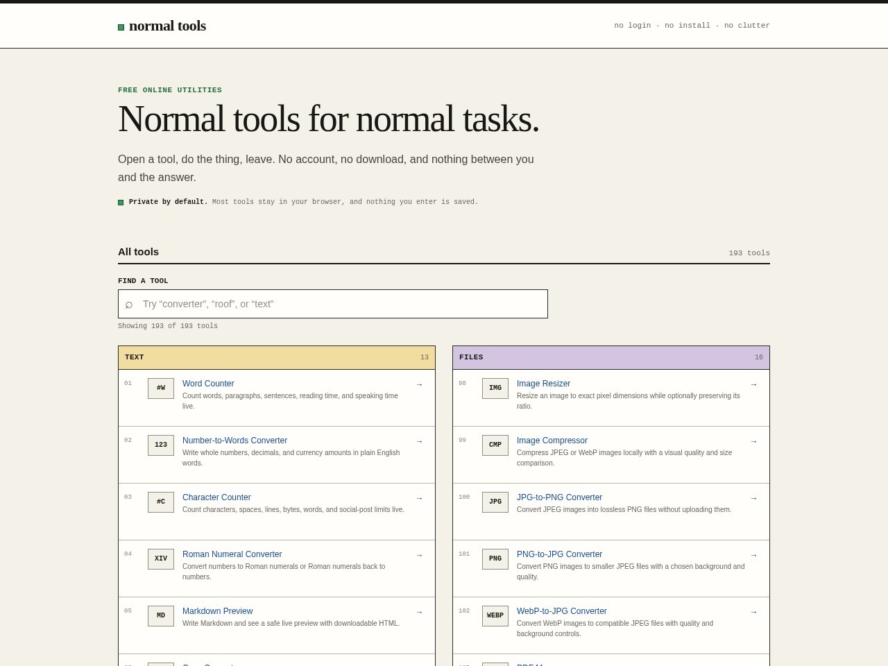Click the arrow beside WebP-to-JPG Converter
This screenshot has height=666, width=888.
coord(753,612)
